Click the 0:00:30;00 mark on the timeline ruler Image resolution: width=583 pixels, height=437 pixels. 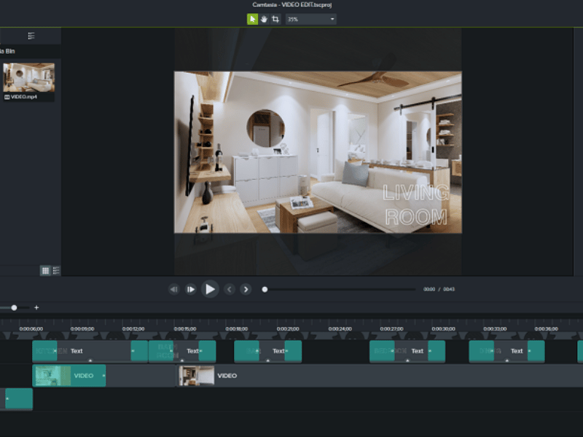pos(443,329)
